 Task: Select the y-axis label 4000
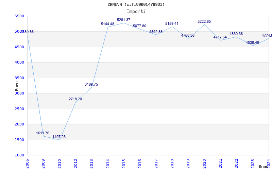19,63
